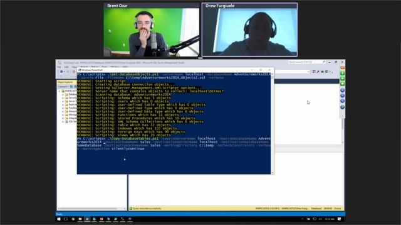Click 'Stored Procedures which has 10 objects' line
This screenshot has width=401, height=225.
tap(136, 118)
